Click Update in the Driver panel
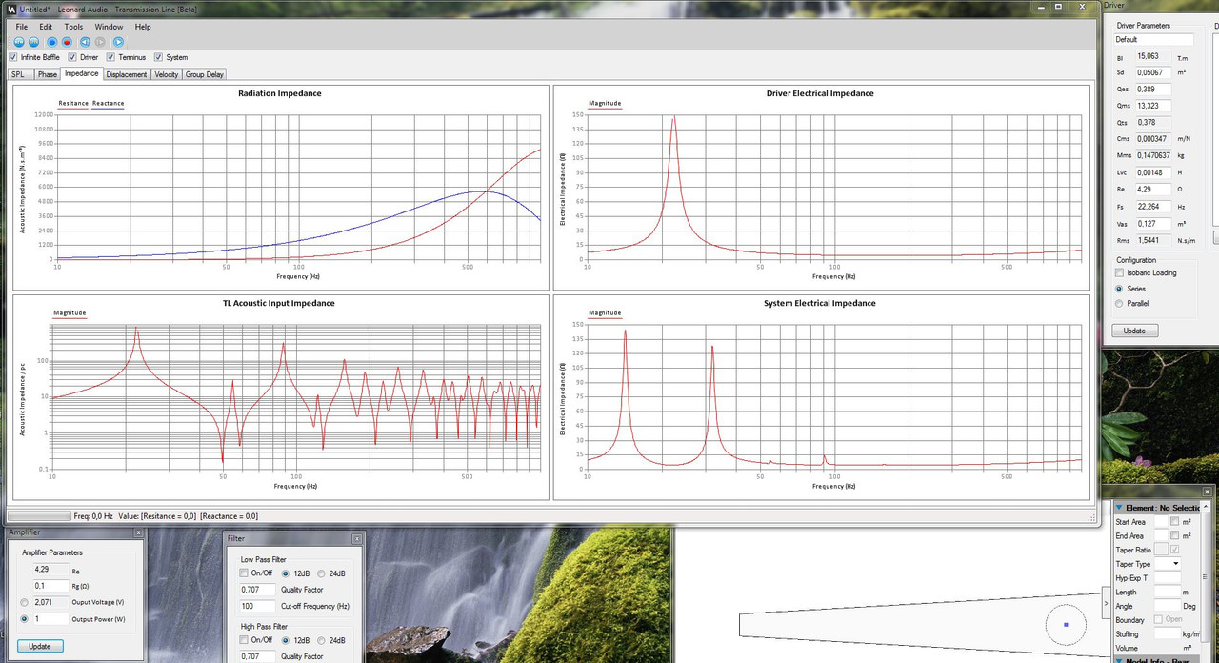Screen dimensions: 1219x663 click(x=1134, y=331)
